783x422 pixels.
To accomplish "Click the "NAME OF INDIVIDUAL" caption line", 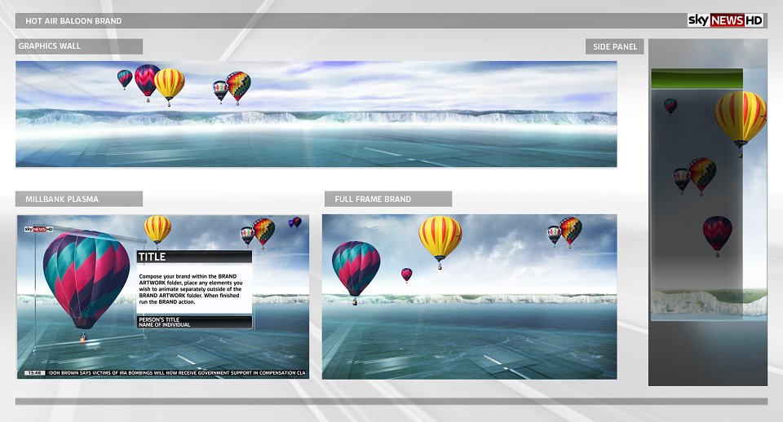I will 164,325.
